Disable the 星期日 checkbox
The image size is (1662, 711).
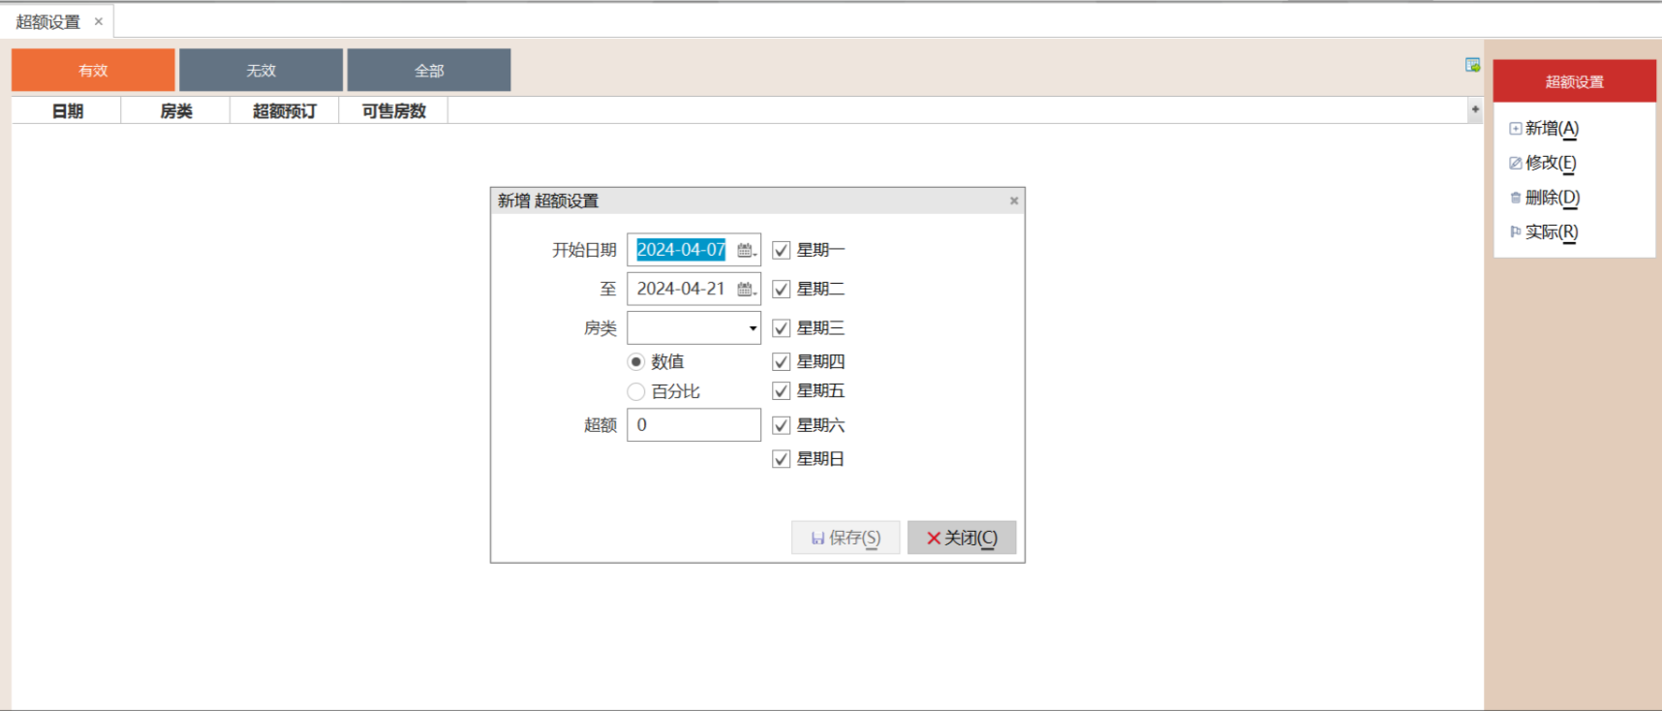point(782,459)
